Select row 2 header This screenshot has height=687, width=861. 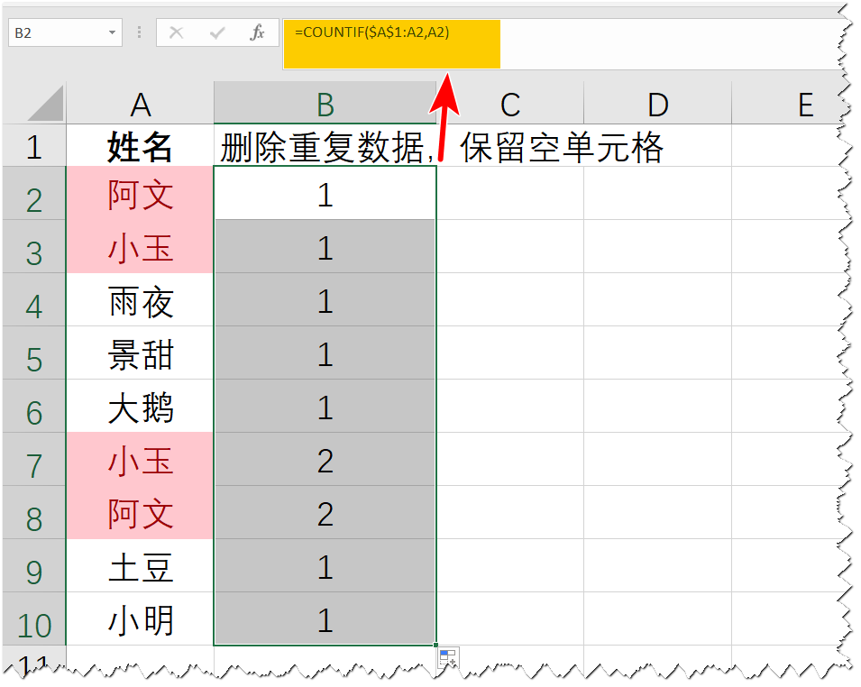coord(34,193)
